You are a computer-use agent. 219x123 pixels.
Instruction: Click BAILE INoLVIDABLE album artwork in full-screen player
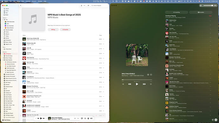pyautogui.click(x=137, y=55)
